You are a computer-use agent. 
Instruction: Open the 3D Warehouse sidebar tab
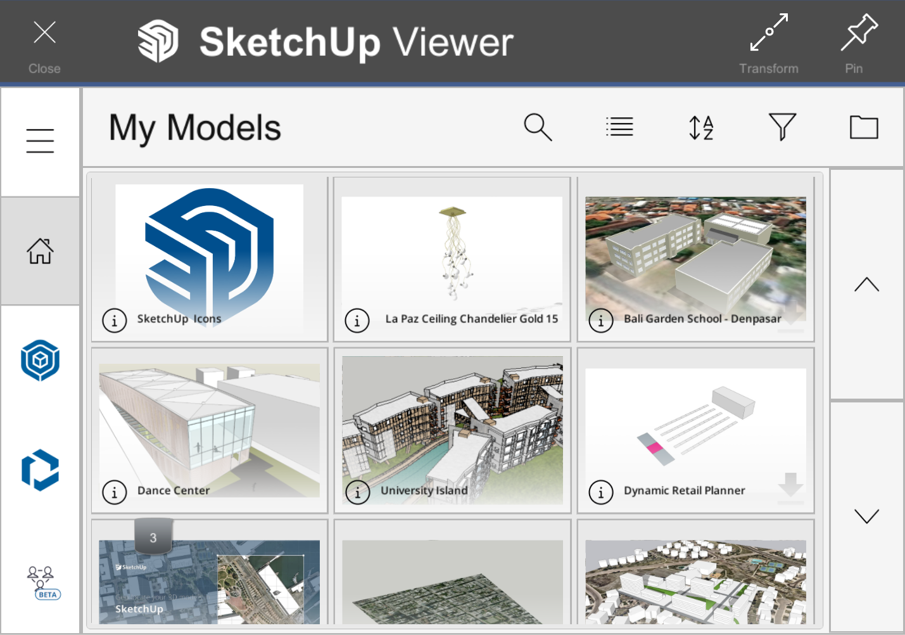click(40, 360)
